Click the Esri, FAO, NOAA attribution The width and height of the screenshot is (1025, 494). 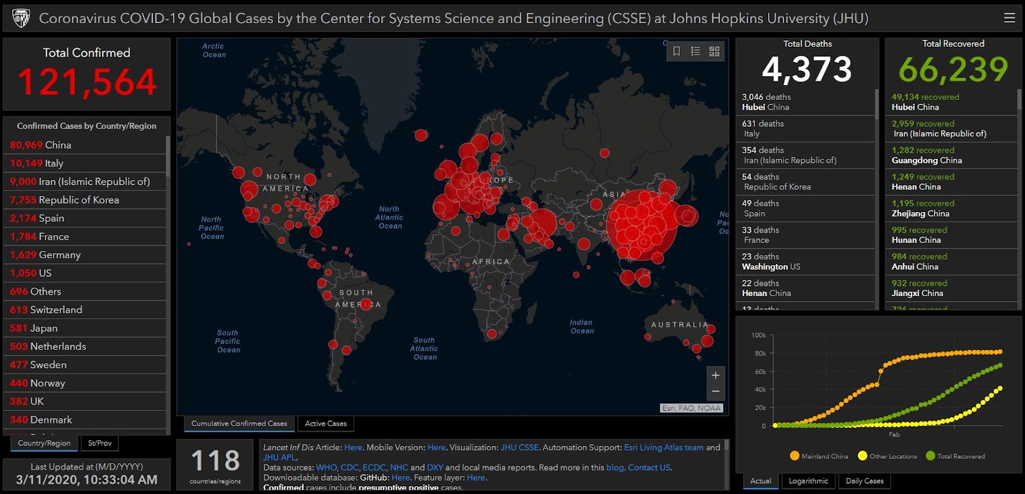(692, 408)
